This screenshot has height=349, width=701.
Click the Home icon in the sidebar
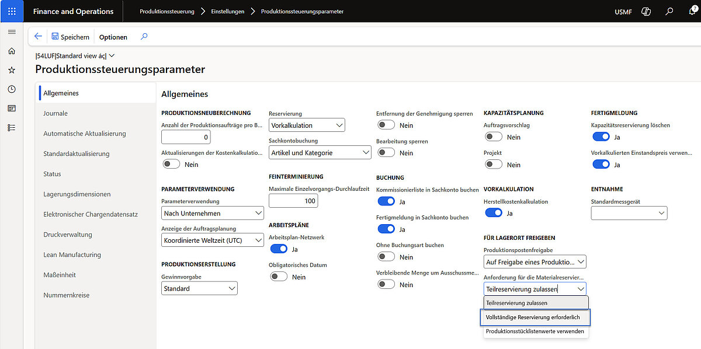[x=11, y=51]
